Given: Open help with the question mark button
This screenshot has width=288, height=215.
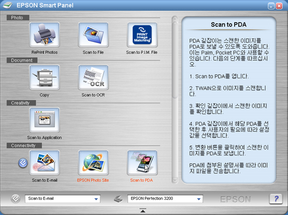Looking at the screenshot, I should [276, 199].
